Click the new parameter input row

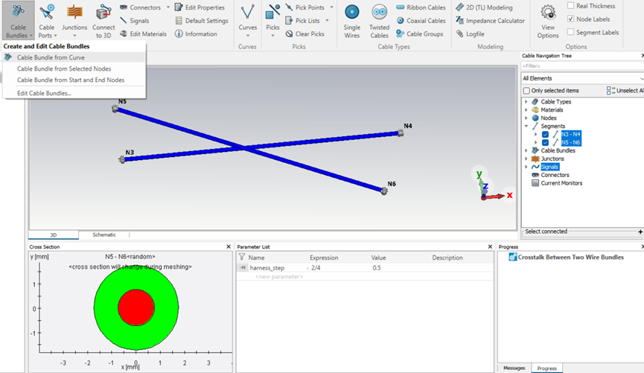278,277
